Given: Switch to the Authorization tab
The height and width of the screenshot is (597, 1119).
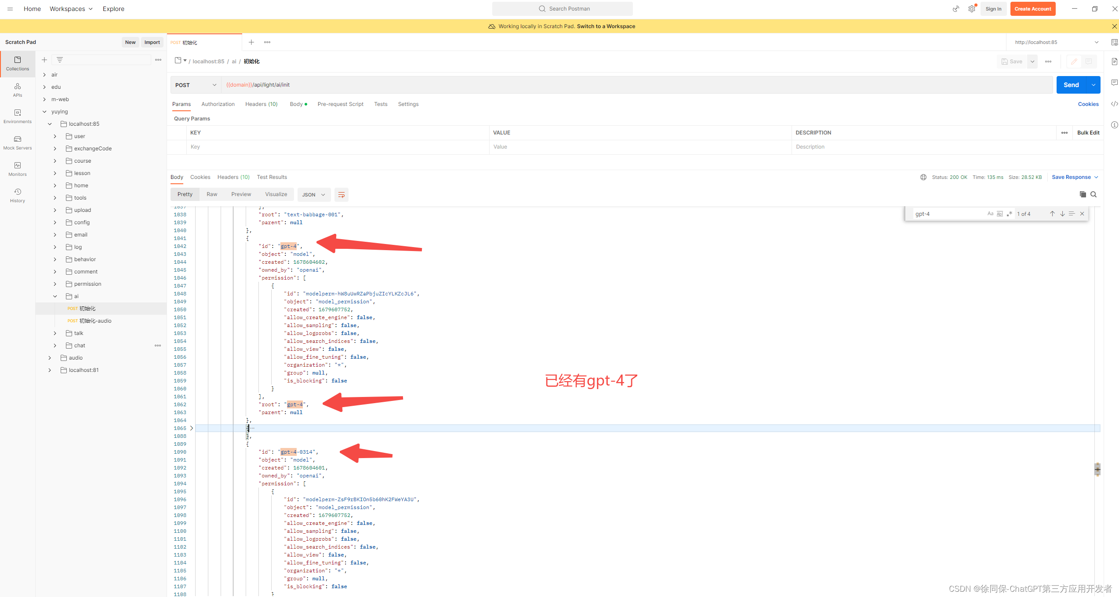Looking at the screenshot, I should (218, 104).
